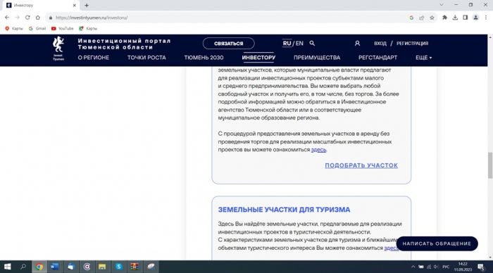This screenshot has height=273, width=493.
Task: Click the ЗЕМЕЛЬНЫЕ УЧАСТКИ ДЛЯ ТУРИЗМА heading
Action: [284, 210]
